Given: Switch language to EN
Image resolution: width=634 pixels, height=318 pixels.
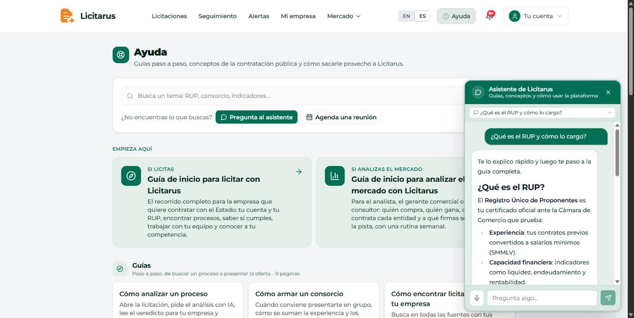Looking at the screenshot, I should (407, 16).
